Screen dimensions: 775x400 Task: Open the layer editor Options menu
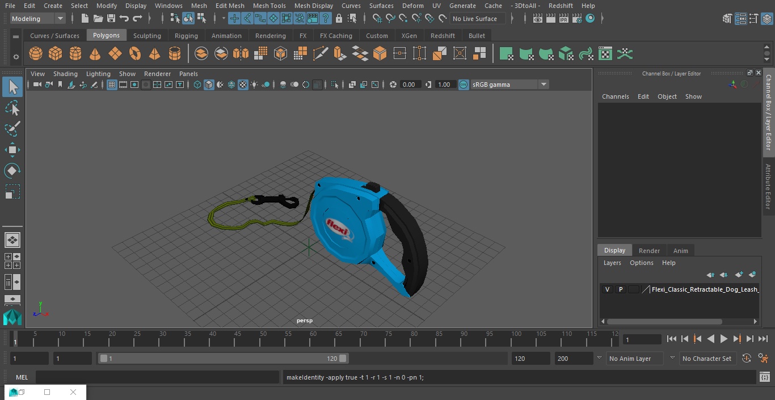pos(642,263)
